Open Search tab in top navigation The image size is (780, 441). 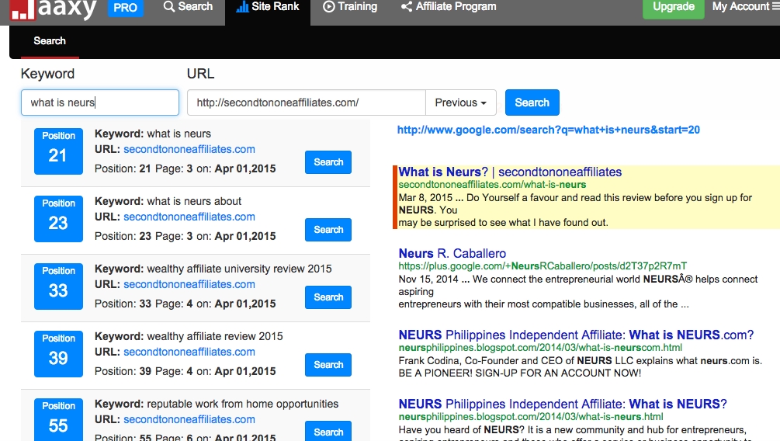tap(188, 7)
